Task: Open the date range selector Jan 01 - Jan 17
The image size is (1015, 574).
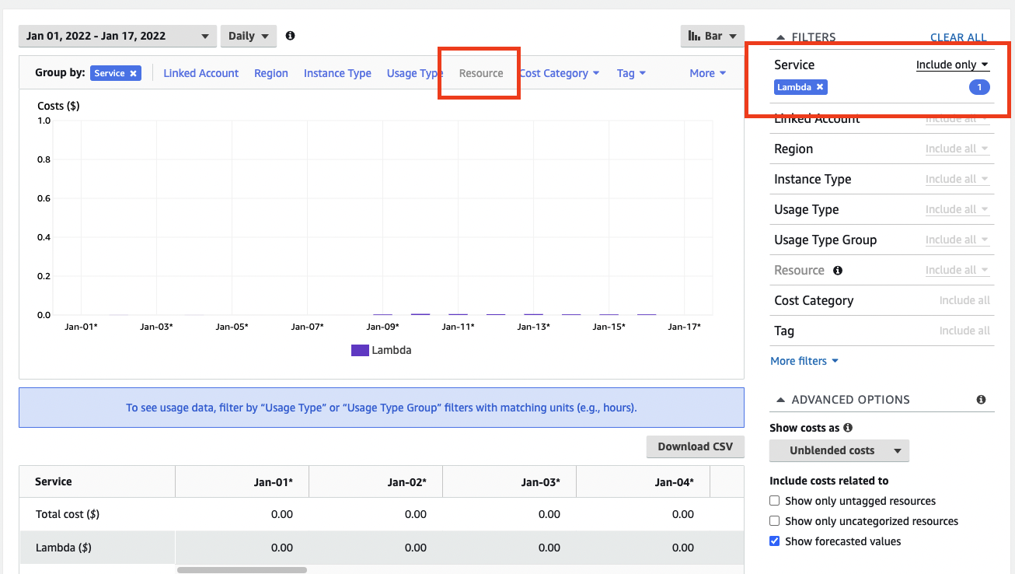Action: click(x=117, y=36)
